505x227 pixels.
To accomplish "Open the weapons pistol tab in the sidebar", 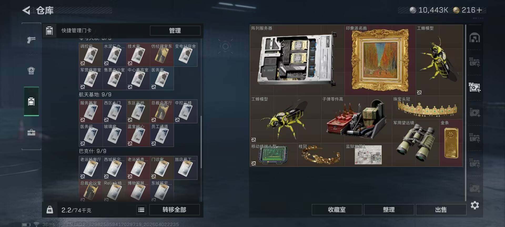I will pos(31,40).
